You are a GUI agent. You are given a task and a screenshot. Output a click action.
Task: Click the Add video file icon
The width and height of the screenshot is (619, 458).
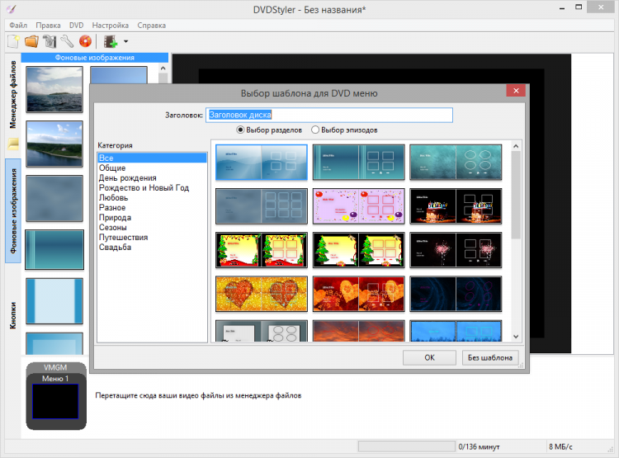point(108,40)
